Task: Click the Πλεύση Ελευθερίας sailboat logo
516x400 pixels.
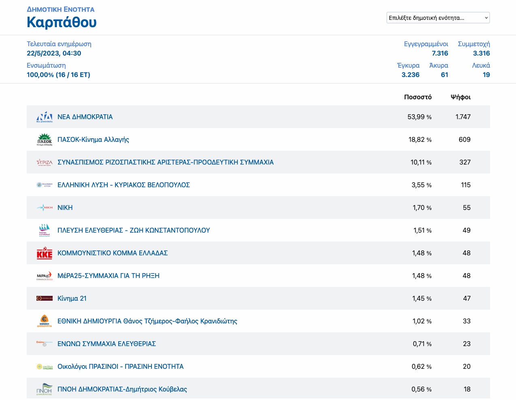Action: pos(45,230)
